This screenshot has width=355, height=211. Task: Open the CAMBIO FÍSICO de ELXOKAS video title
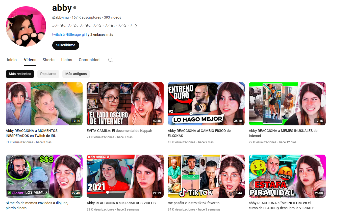click(x=199, y=133)
